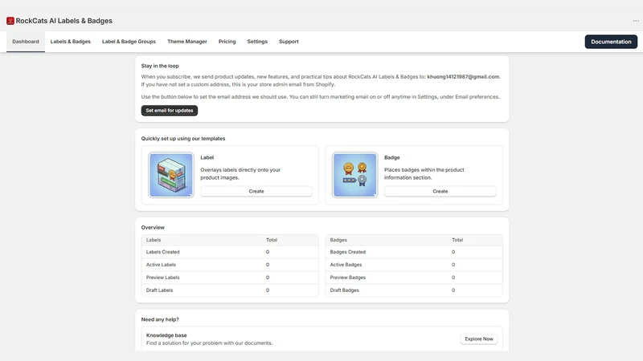Click the Label template card title
Image resolution: width=643 pixels, height=361 pixels.
click(x=207, y=157)
